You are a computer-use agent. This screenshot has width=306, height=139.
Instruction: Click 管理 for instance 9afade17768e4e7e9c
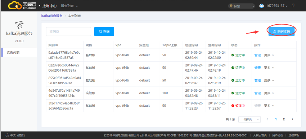click(x=257, y=55)
